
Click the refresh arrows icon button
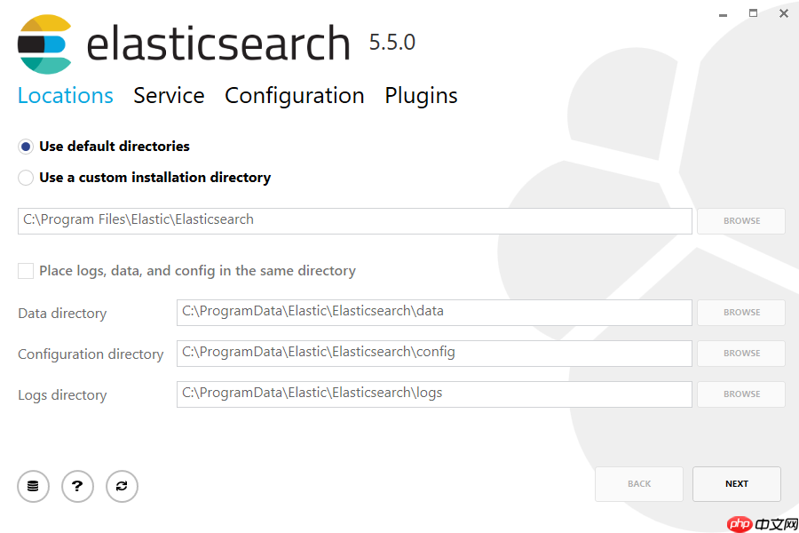tap(122, 486)
